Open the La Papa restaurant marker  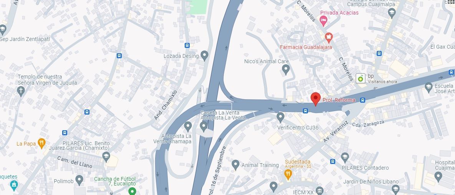click(x=42, y=144)
